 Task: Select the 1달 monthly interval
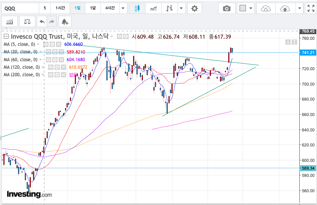(x=93, y=8)
